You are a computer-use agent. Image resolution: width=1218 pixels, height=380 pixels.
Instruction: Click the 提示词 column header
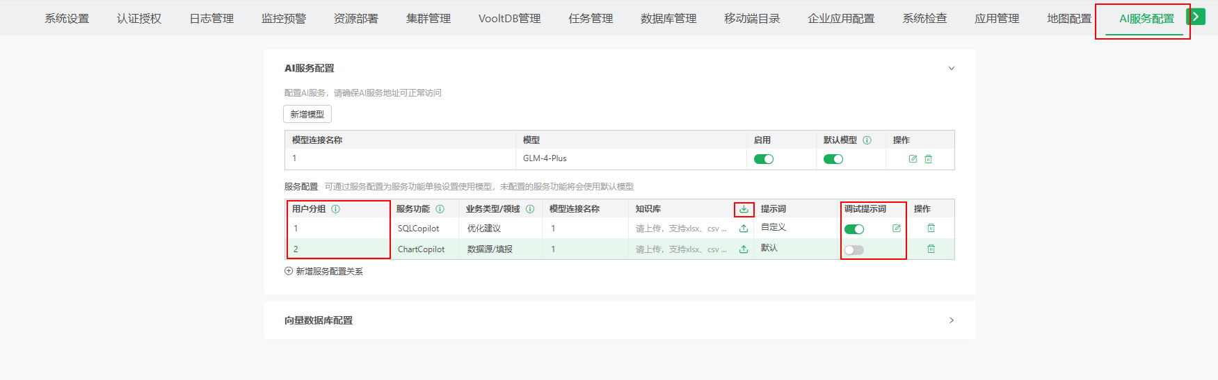tap(774, 209)
